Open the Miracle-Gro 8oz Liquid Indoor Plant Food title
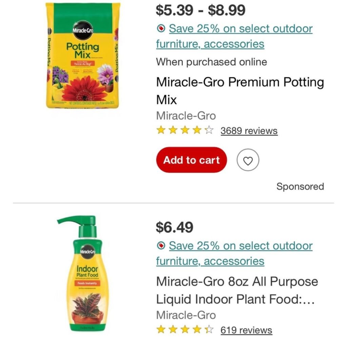 click(x=237, y=291)
